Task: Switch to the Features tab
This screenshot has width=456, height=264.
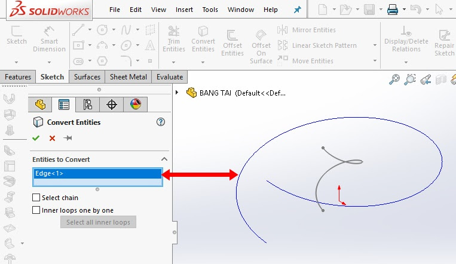Action: coord(18,77)
